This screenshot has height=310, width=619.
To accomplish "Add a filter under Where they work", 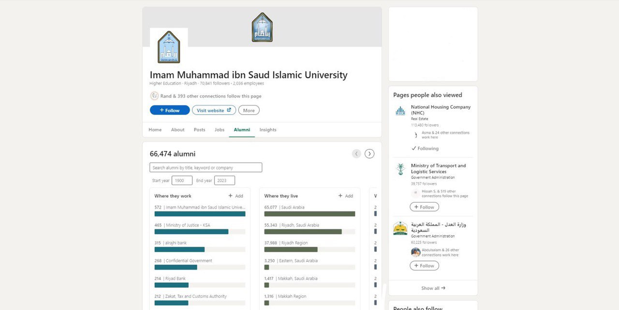I will coord(236,196).
